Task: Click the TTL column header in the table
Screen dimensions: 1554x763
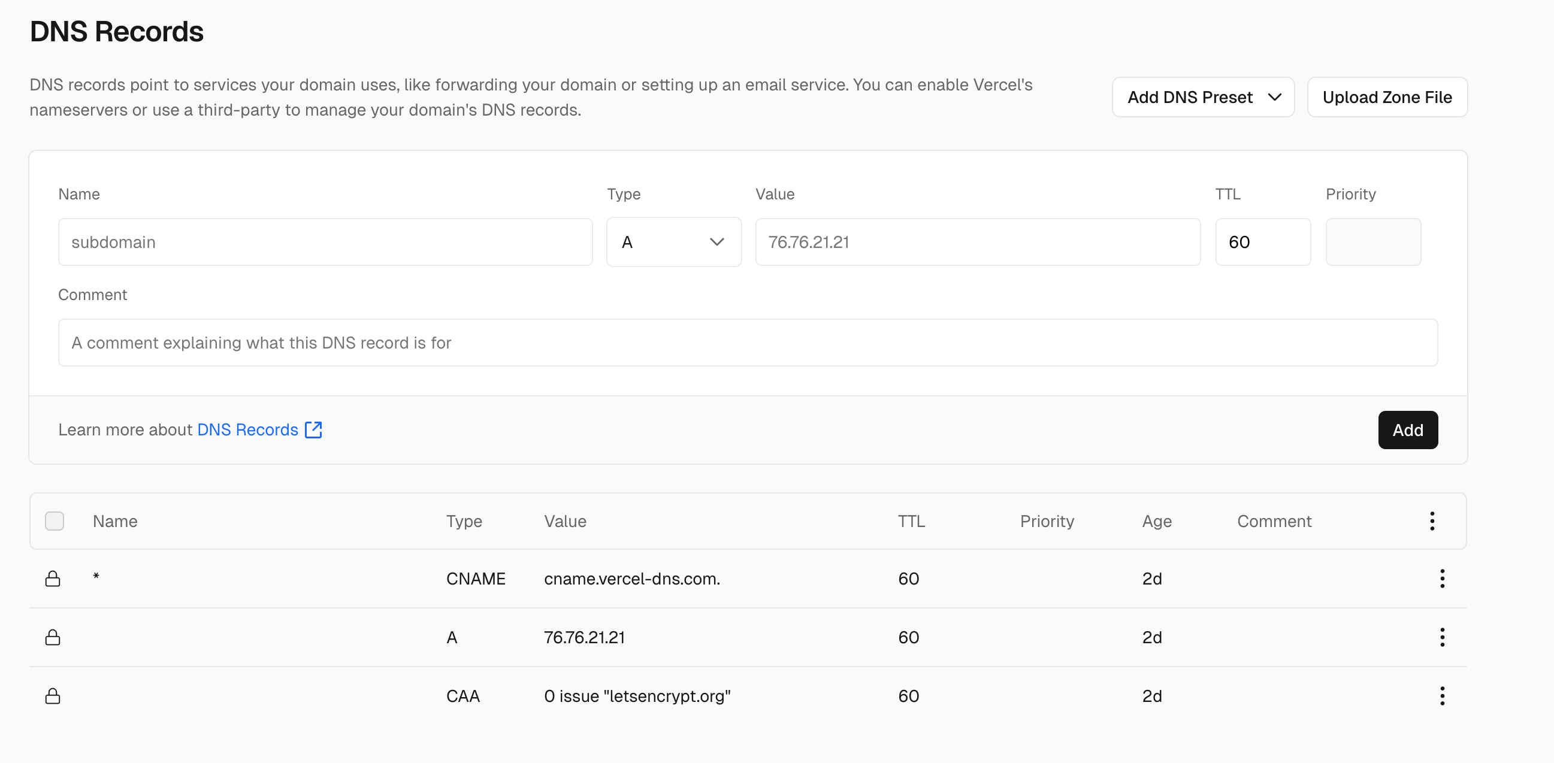Action: (x=911, y=521)
